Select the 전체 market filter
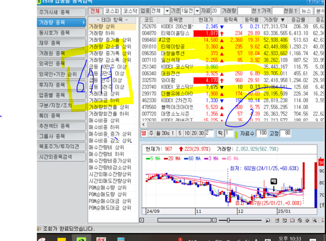This screenshot has width=326, height=241. pos(95,11)
